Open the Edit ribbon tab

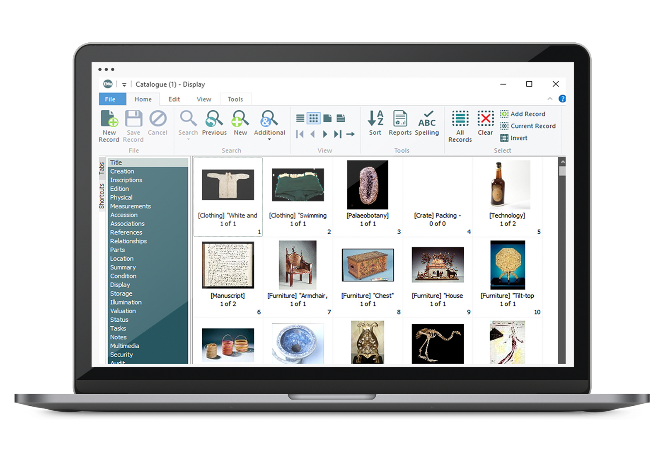[x=174, y=99]
